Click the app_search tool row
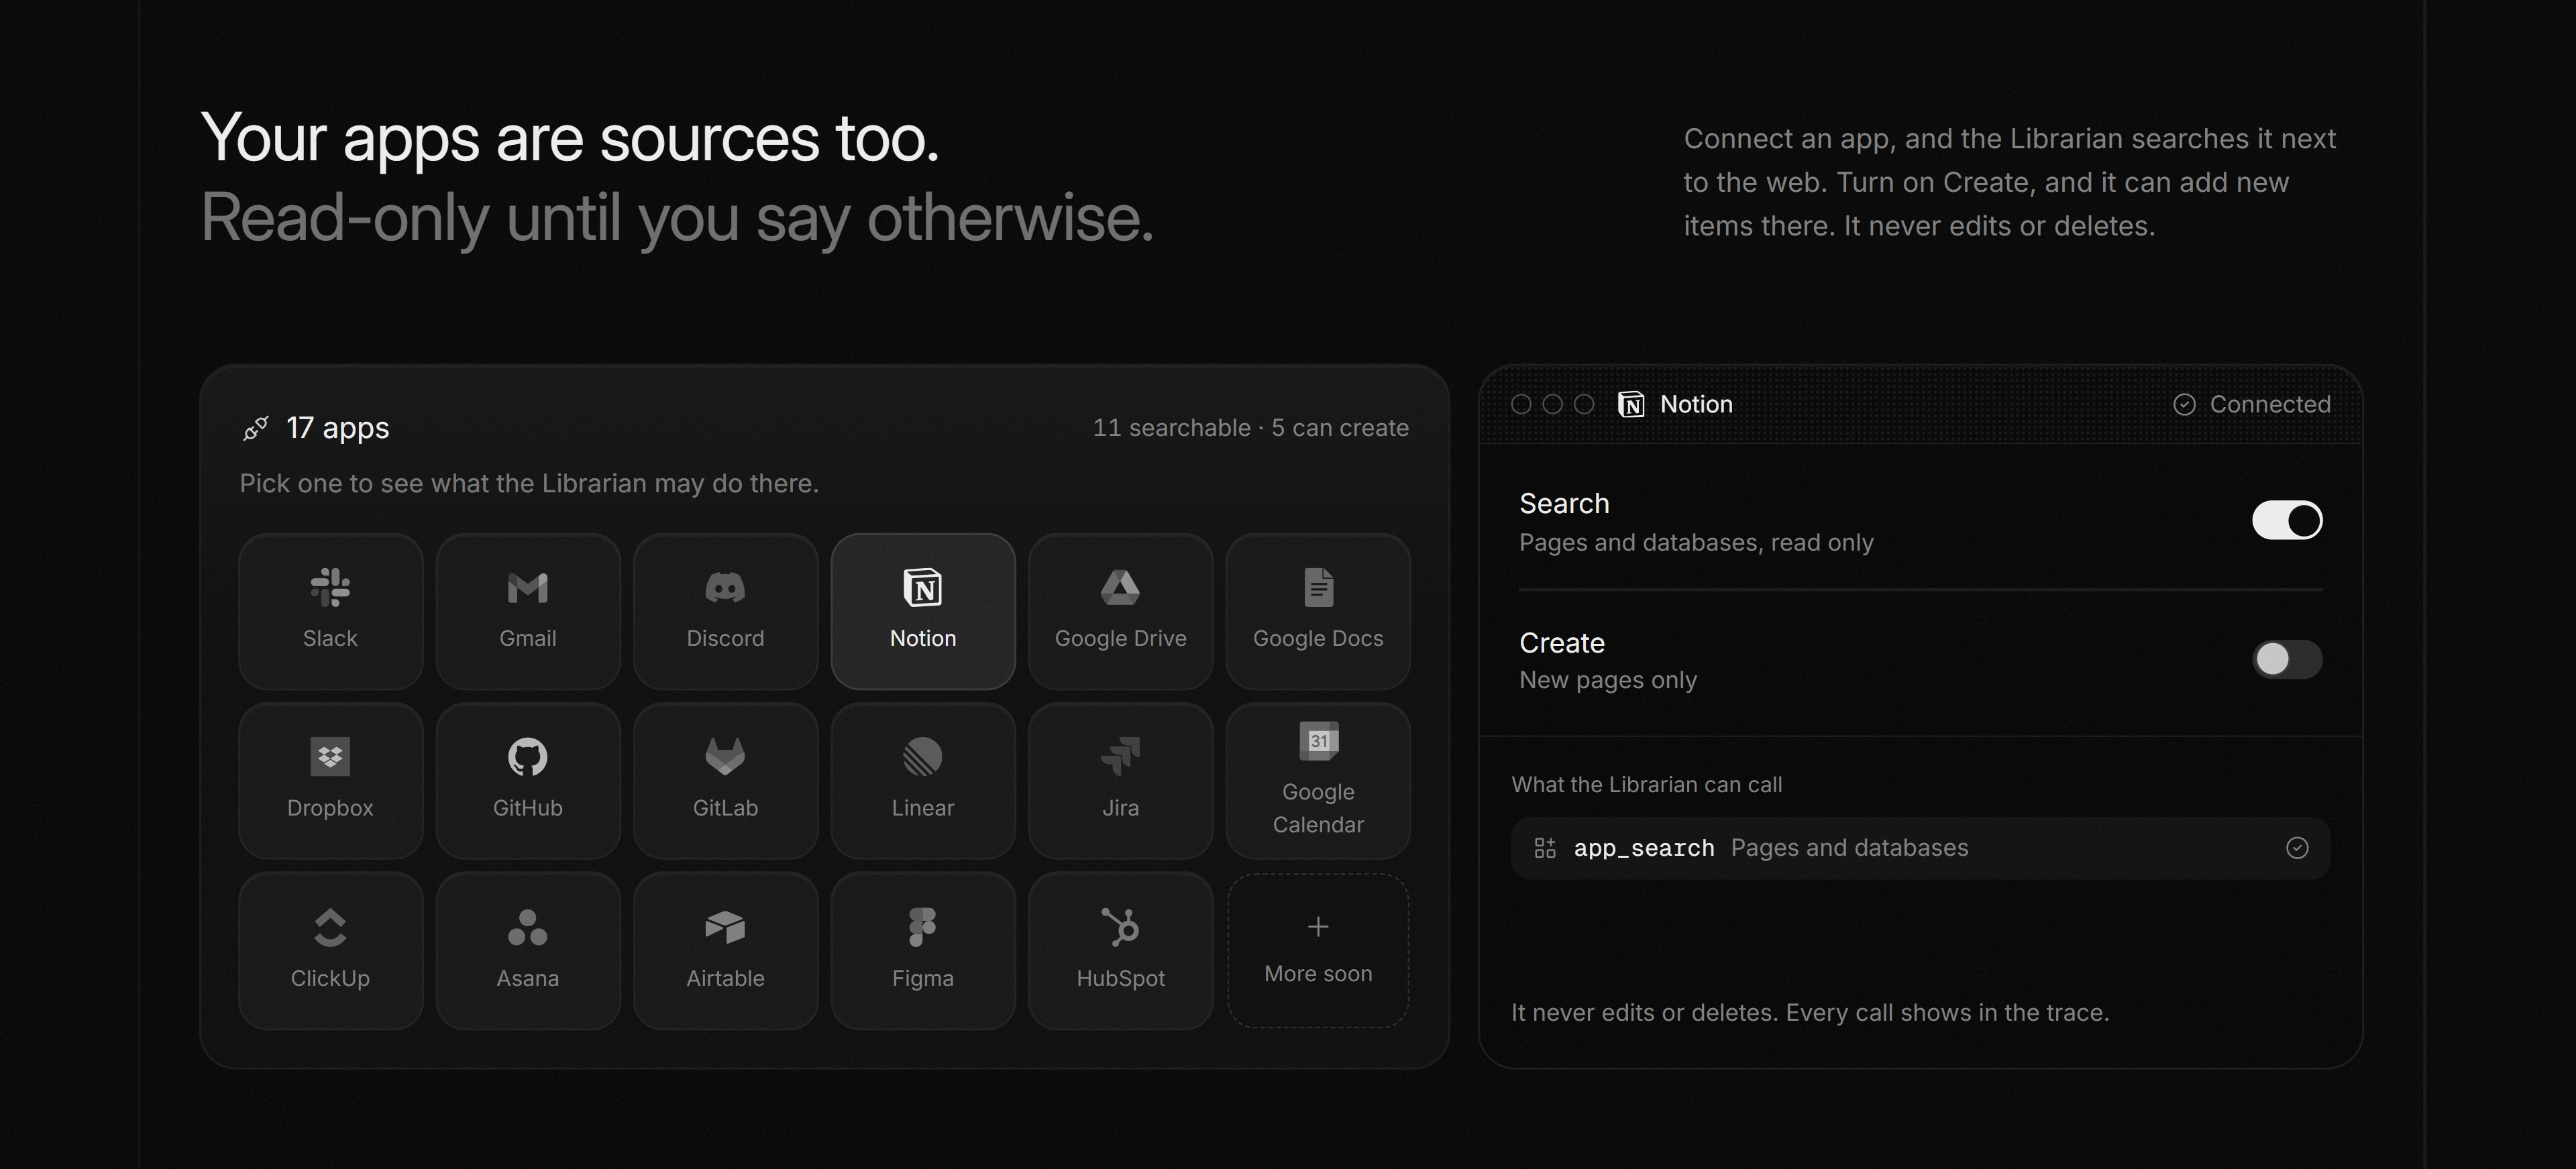Viewport: 2576px width, 1169px height. tap(1920, 848)
